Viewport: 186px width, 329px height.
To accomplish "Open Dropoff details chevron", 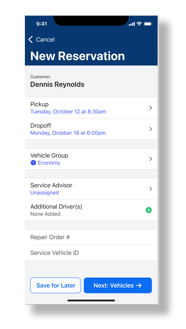I will pos(150,129).
